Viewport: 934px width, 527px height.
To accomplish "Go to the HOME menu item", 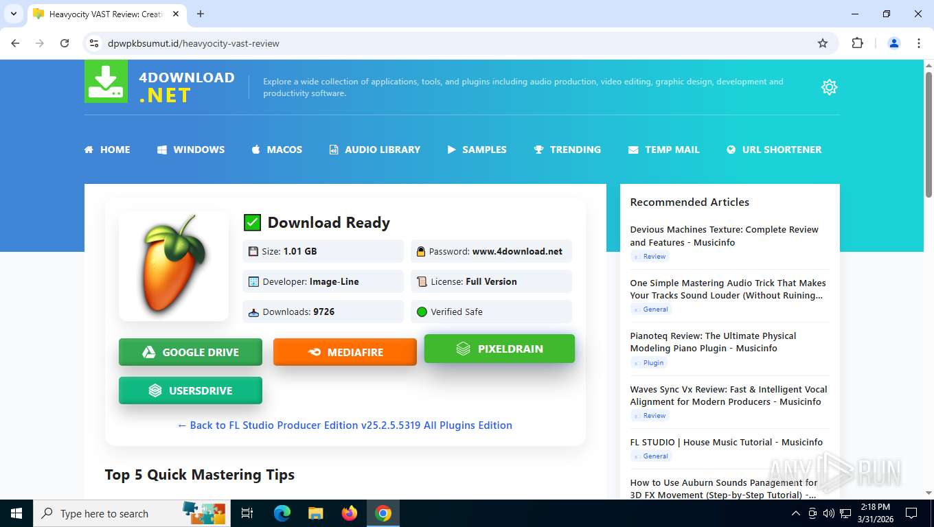I will click(107, 150).
